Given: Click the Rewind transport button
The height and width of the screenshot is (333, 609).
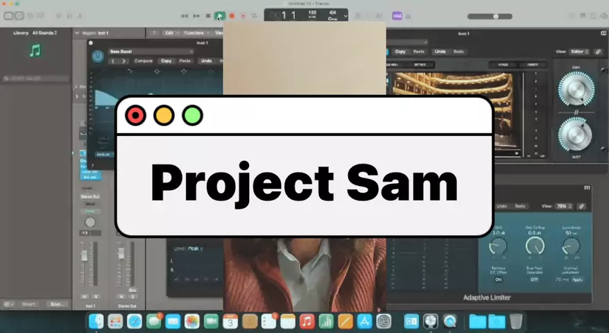Looking at the screenshot, I should 185,15.
